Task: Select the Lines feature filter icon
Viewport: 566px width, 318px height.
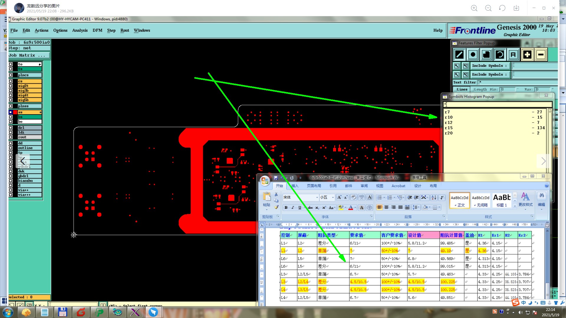Action: tap(459, 54)
